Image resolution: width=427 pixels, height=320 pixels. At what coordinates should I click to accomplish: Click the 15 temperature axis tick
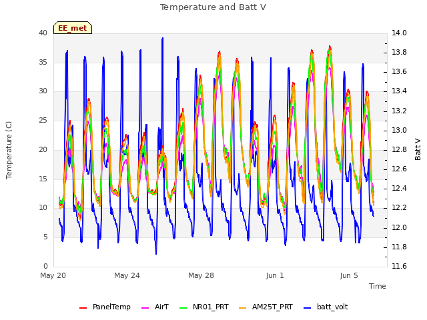43,179
